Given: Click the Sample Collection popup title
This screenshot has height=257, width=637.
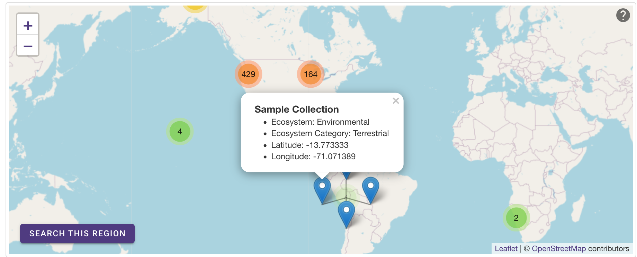Looking at the screenshot, I should [x=297, y=109].
